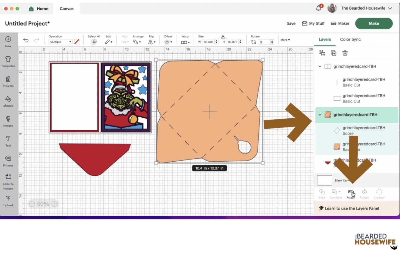Image resolution: width=400 pixels, height=254 pixels.
Task: Open the Templates panel
Action: 8,61
